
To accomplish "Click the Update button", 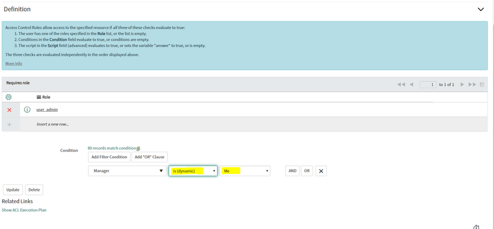I will click(13, 190).
